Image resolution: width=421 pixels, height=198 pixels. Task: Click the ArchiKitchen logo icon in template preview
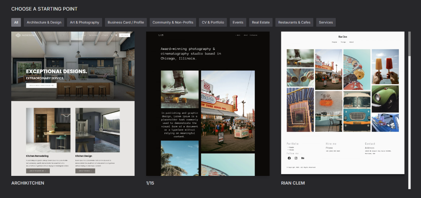click(18, 35)
